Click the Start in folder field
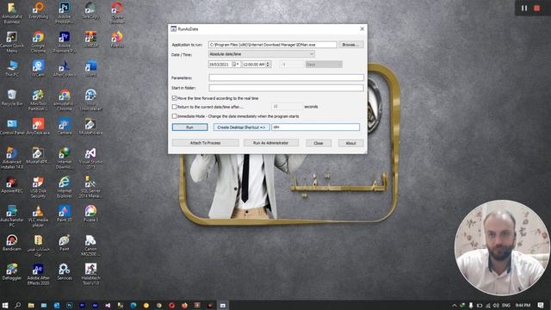 (x=286, y=88)
